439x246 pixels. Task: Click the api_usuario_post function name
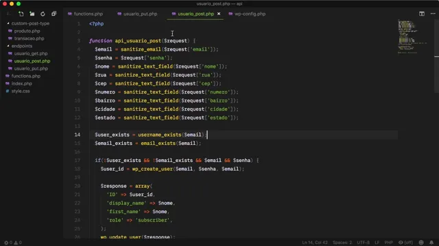tap(138, 41)
